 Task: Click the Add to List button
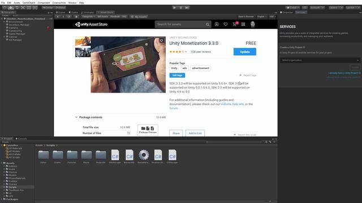[195, 133]
